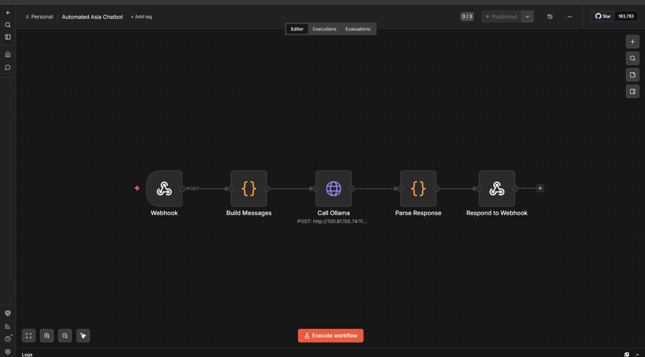Click zoom out canvas control

[65, 336]
